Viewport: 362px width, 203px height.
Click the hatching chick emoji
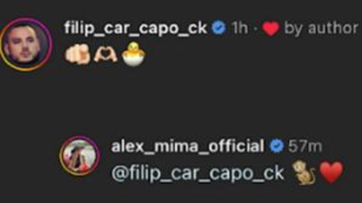[x=133, y=54]
